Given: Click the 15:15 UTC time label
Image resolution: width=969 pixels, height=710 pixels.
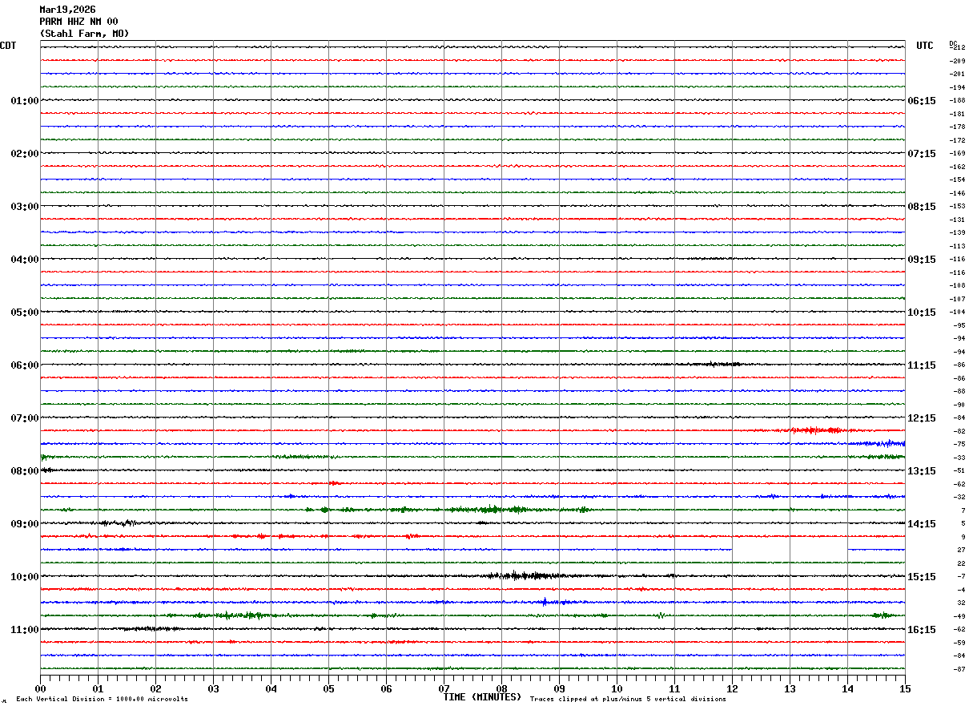Looking at the screenshot, I should click(x=922, y=577).
